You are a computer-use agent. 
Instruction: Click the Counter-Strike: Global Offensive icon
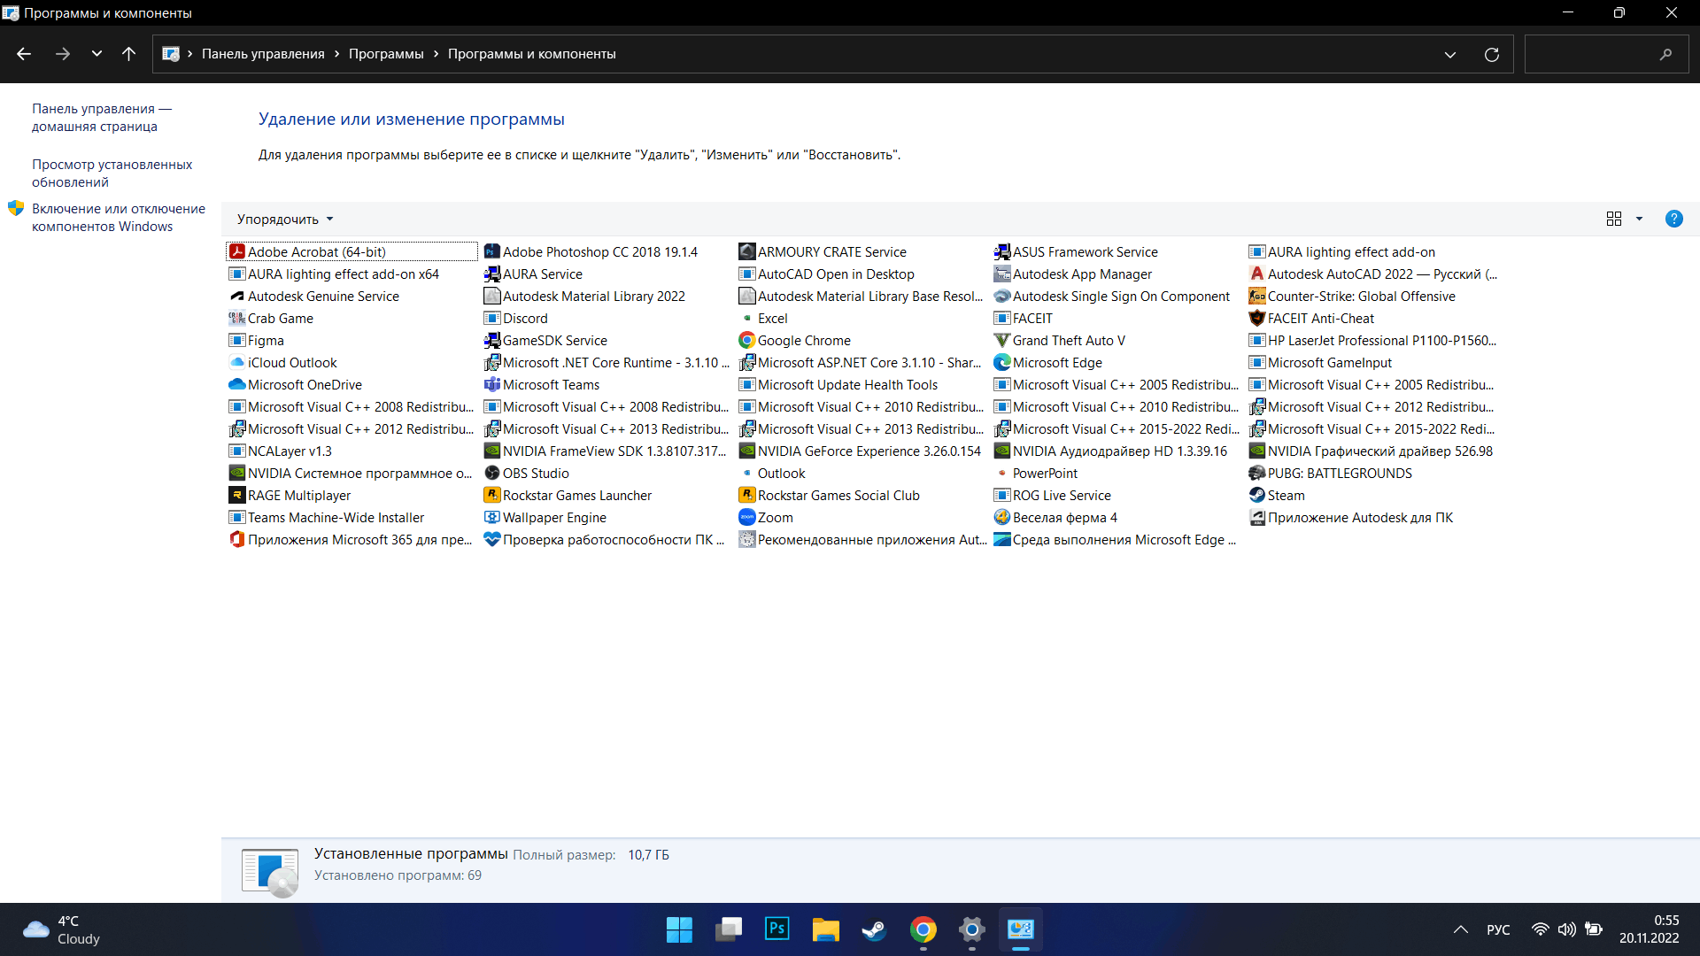1257,297
